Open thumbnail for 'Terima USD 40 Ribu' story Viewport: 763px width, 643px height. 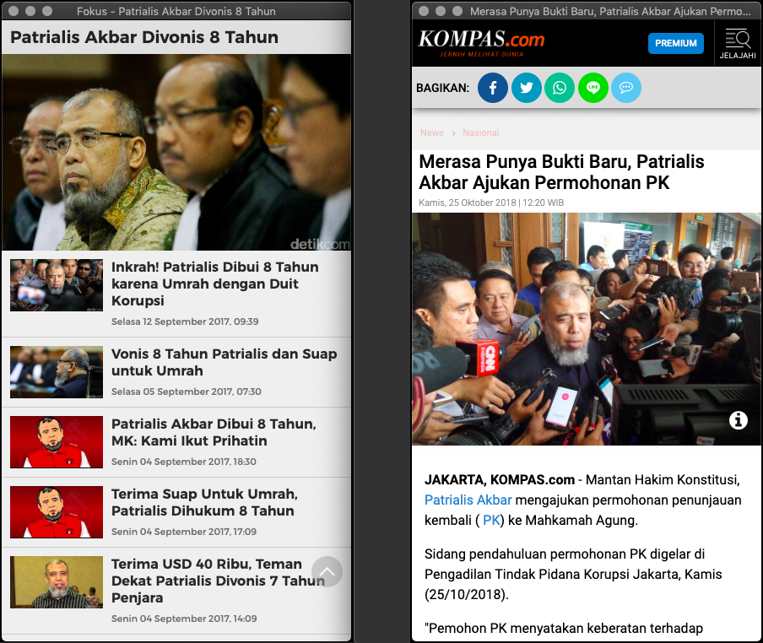[x=57, y=582]
